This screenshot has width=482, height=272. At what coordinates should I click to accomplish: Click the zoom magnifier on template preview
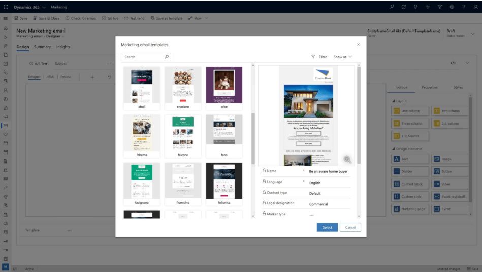(x=347, y=159)
